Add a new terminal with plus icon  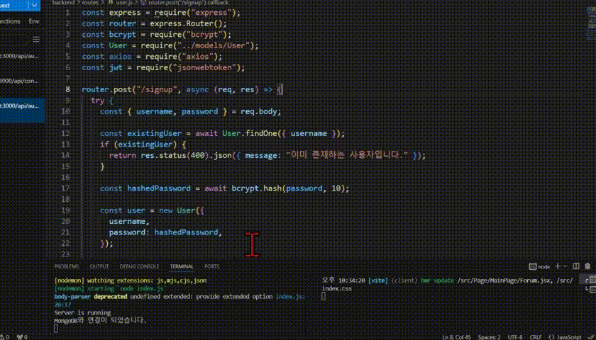click(x=558, y=266)
